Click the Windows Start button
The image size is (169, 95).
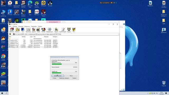(2, 93)
